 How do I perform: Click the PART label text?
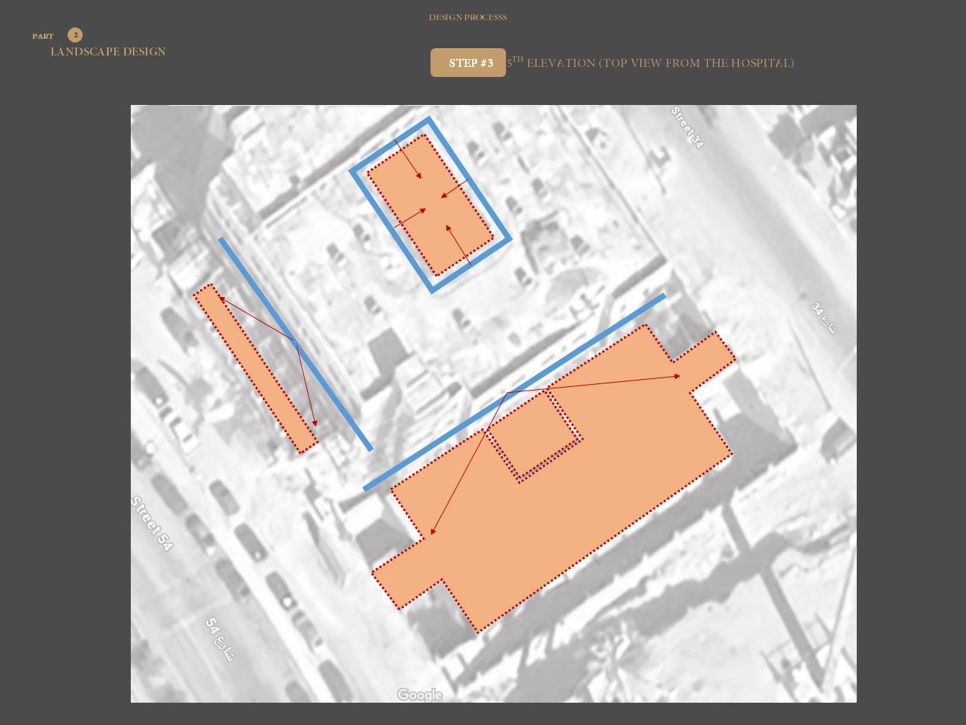(x=42, y=36)
